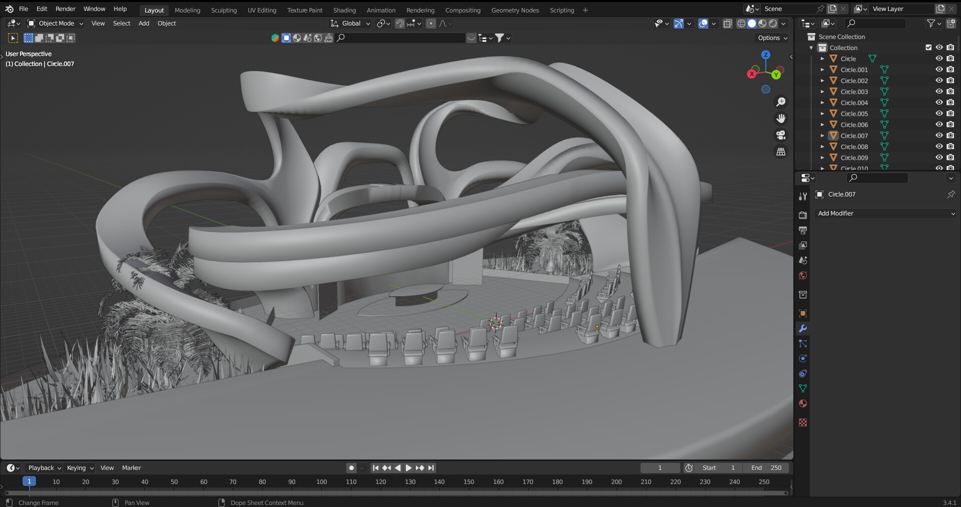Disable Circle.005 render camera icon

point(950,113)
